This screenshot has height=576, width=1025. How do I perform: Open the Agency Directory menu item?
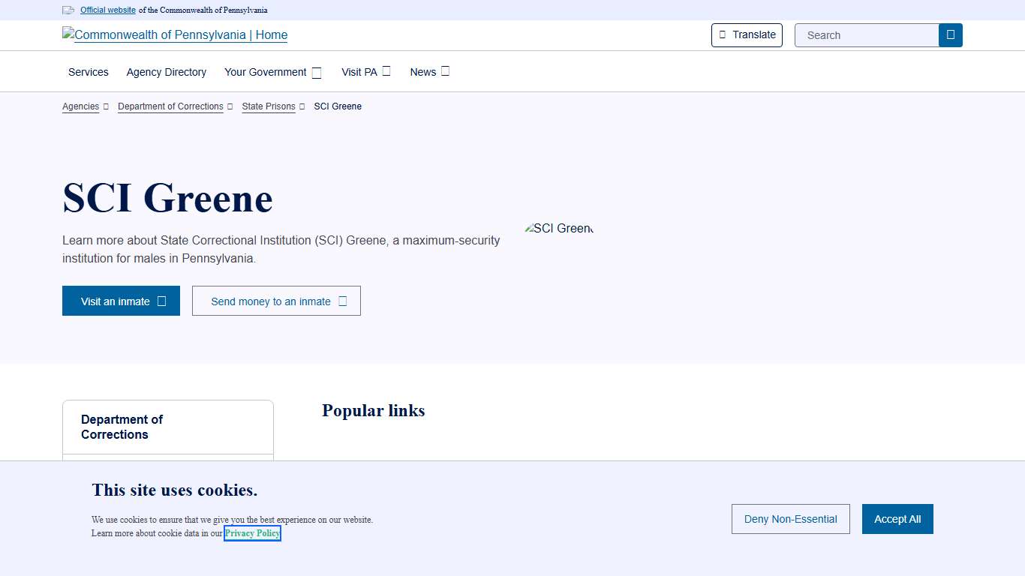pyautogui.click(x=167, y=72)
